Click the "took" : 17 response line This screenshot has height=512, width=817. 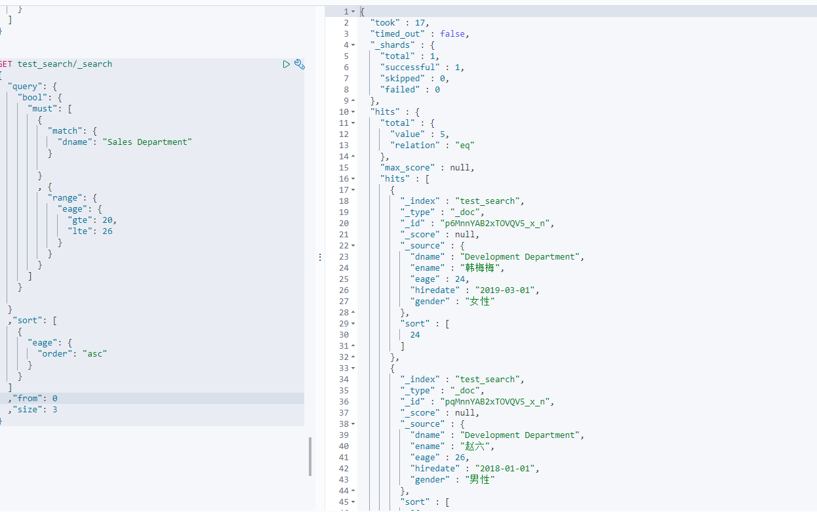(x=400, y=23)
